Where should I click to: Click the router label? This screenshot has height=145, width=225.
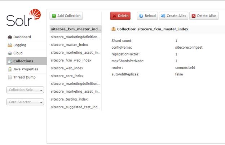point(117,67)
